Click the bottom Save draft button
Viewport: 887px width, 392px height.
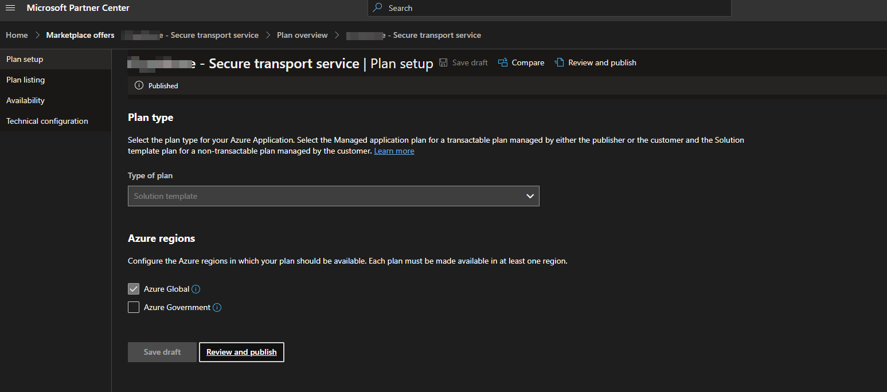[x=162, y=352]
